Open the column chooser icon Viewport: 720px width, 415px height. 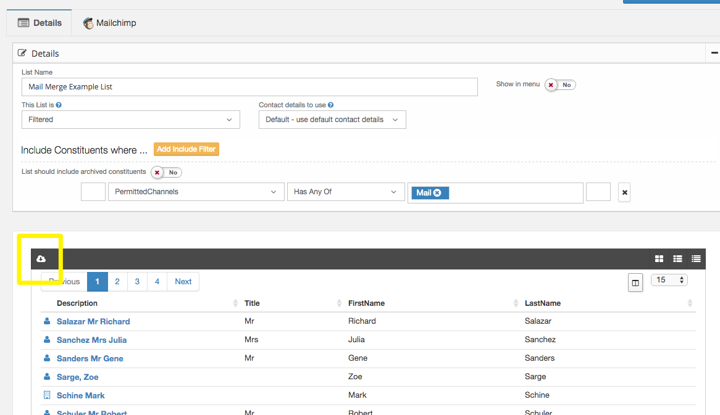tap(635, 282)
